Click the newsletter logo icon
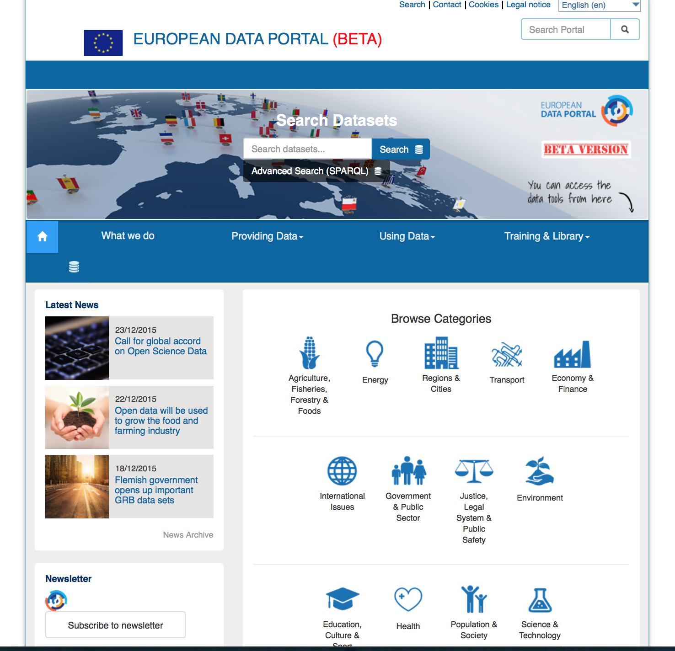This screenshot has height=651, width=675. coord(56,600)
